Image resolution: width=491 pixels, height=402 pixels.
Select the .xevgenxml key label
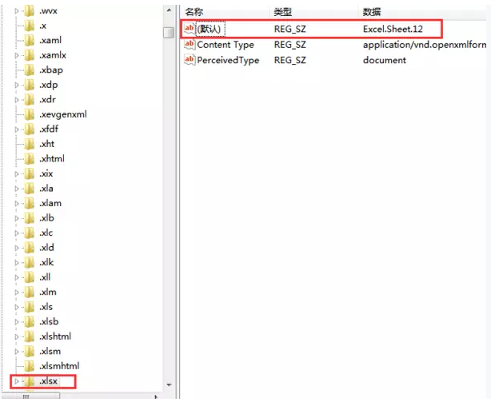[x=62, y=114]
